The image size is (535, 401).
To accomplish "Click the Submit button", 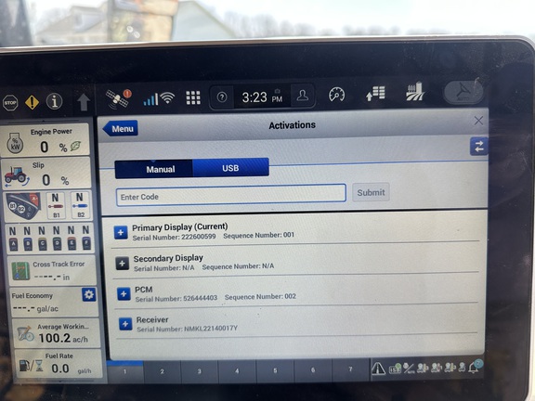I will (371, 192).
